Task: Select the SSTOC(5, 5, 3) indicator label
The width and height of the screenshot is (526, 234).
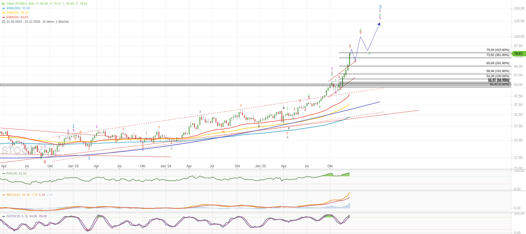Action: click(x=17, y=216)
